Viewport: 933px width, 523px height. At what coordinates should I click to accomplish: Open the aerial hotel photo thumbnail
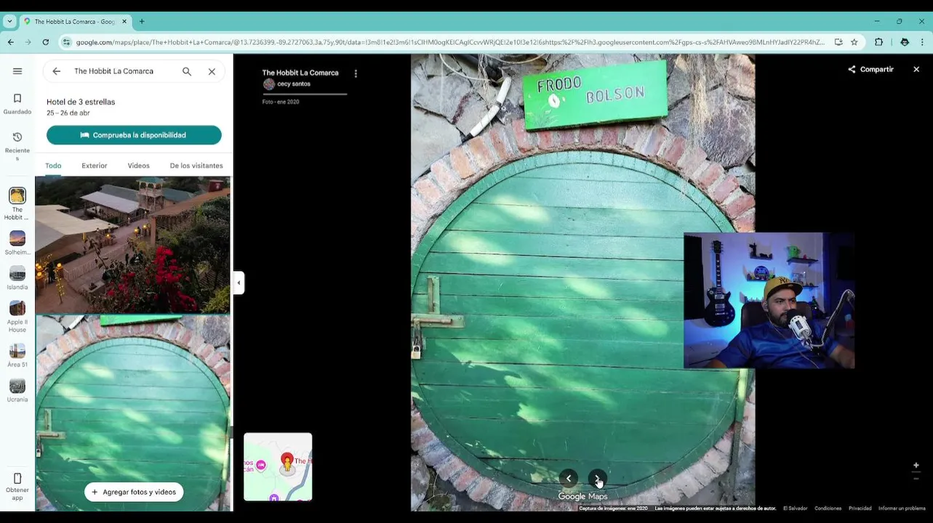pyautogui.click(x=133, y=245)
